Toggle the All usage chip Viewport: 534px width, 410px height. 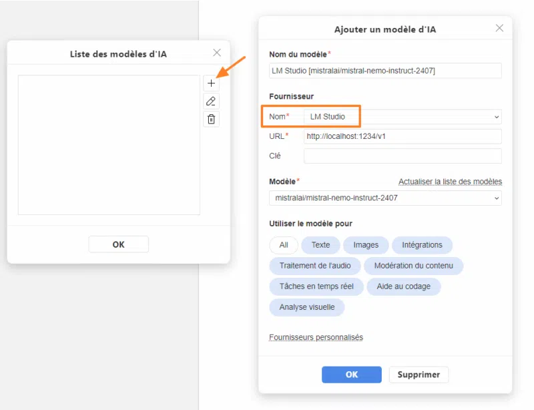[x=284, y=245]
